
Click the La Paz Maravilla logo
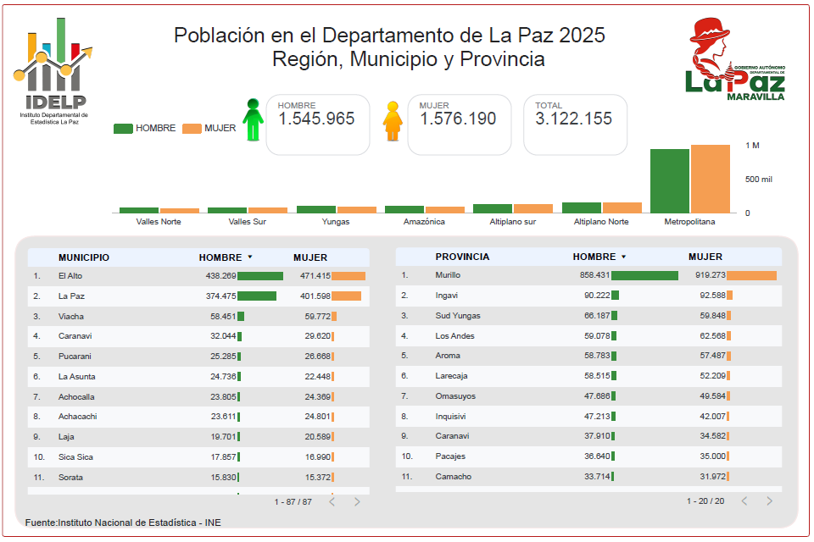734,59
